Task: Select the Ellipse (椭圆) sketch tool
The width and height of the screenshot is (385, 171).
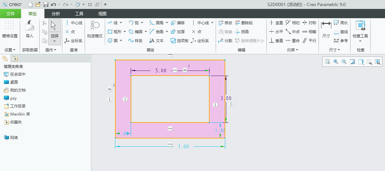Action: coord(135,32)
